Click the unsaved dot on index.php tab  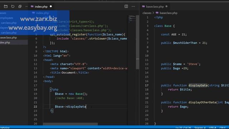(x=51, y=6)
